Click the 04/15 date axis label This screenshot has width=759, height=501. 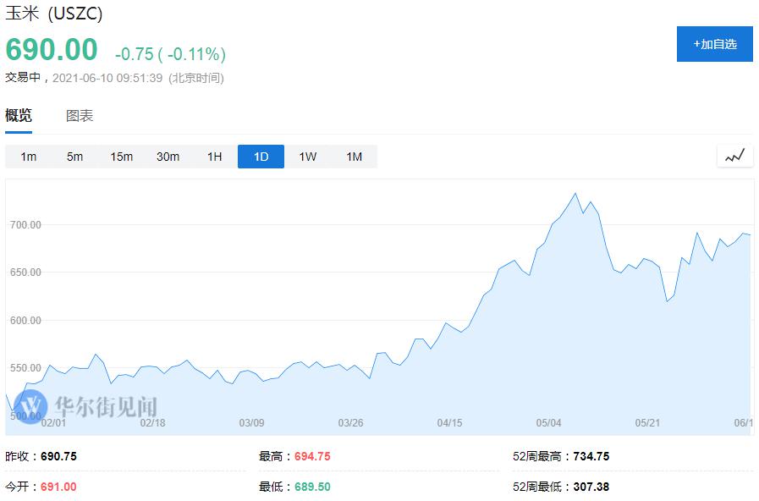[449, 422]
